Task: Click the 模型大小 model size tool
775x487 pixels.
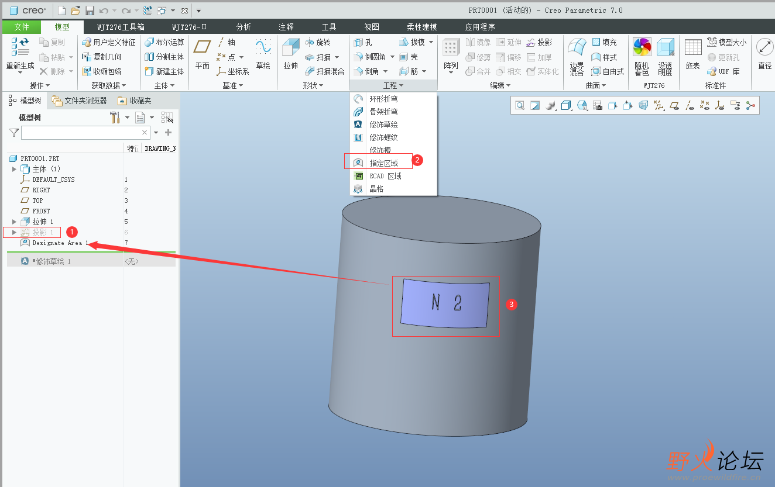Action: point(726,42)
